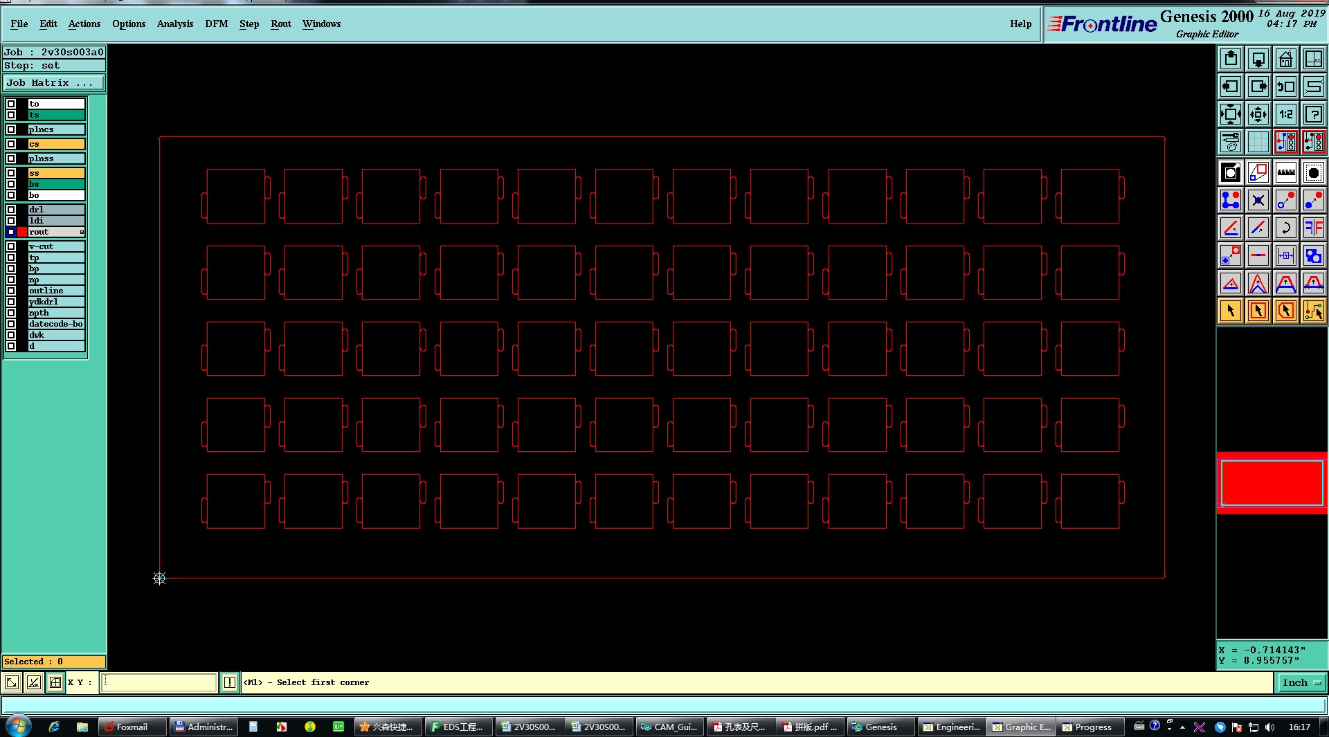Open the Analysis menu
This screenshot has height=737, width=1329.
(x=175, y=24)
